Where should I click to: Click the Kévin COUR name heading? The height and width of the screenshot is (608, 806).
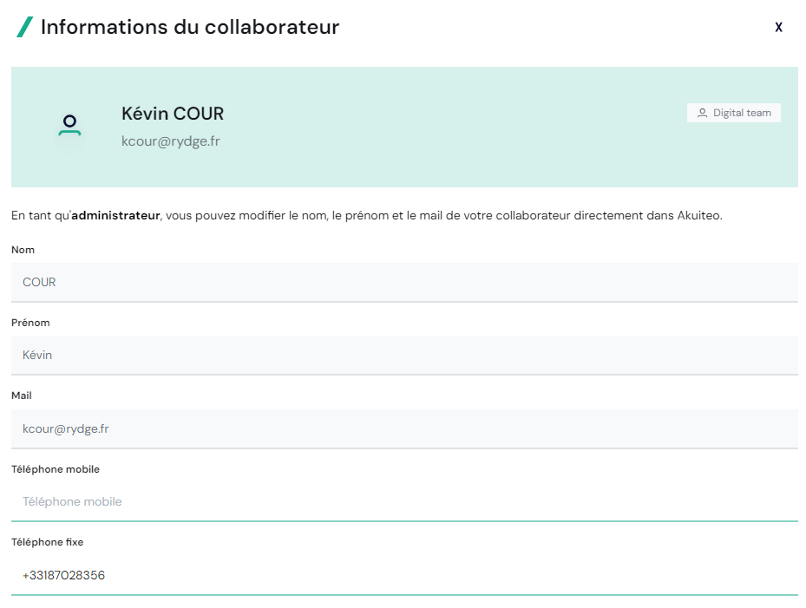(173, 114)
